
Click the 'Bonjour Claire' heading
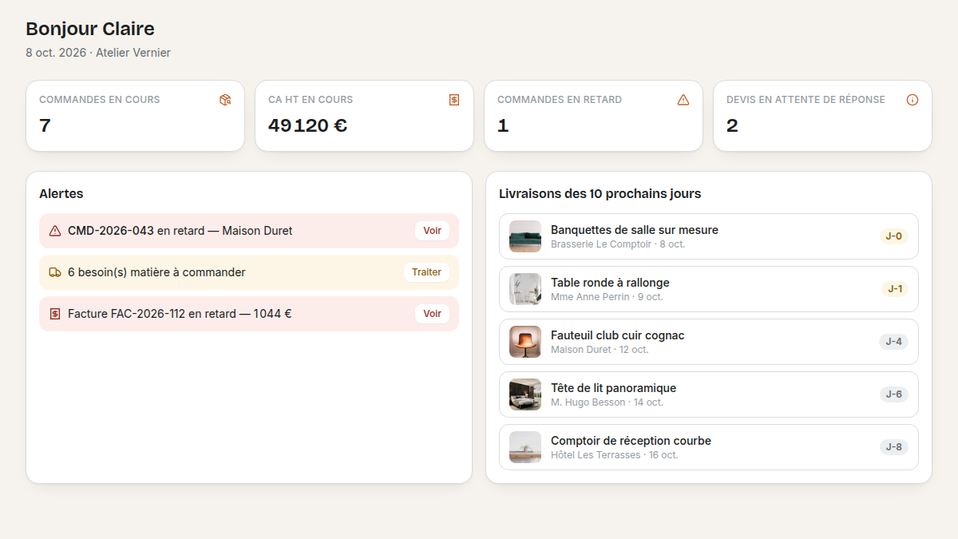tap(90, 29)
